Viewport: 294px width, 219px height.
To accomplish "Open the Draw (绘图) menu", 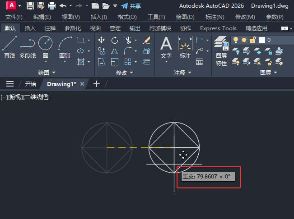I will tap(185, 17).
